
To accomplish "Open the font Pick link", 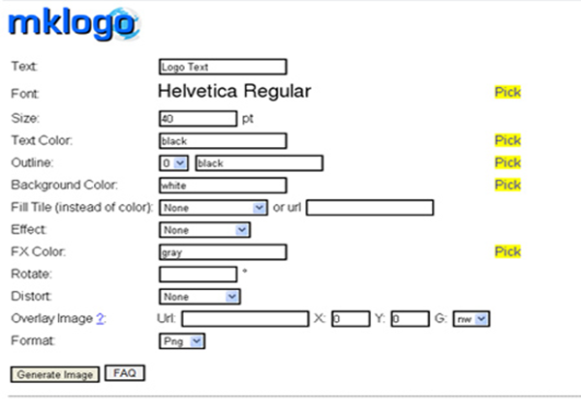I will click(x=507, y=92).
